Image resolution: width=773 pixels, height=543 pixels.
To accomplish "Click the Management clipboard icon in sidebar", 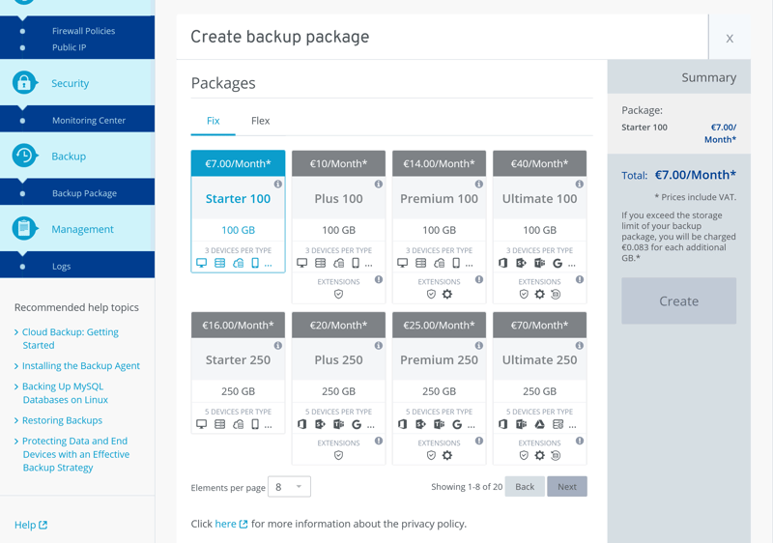I will click(x=24, y=229).
